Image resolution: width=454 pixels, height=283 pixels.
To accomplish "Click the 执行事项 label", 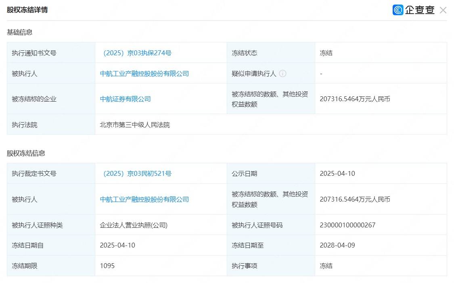I will (245, 266).
